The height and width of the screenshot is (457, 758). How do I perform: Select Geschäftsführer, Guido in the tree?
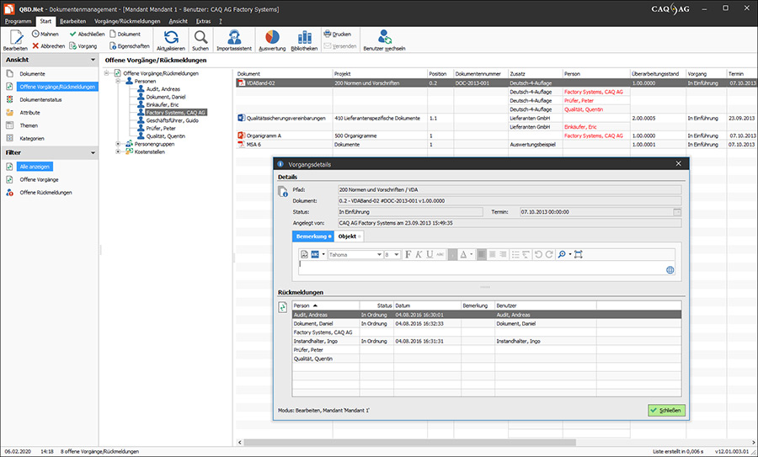tap(172, 120)
